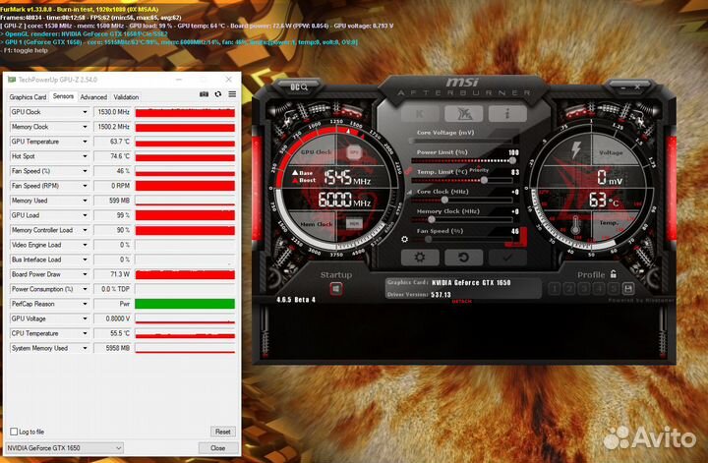The width and height of the screenshot is (708, 463).
Task: Click the Fan Speed slider handle
Action: coord(428,239)
